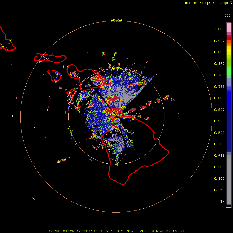
Task: Click the 100 NMI range ring label
Action: coord(116,20)
